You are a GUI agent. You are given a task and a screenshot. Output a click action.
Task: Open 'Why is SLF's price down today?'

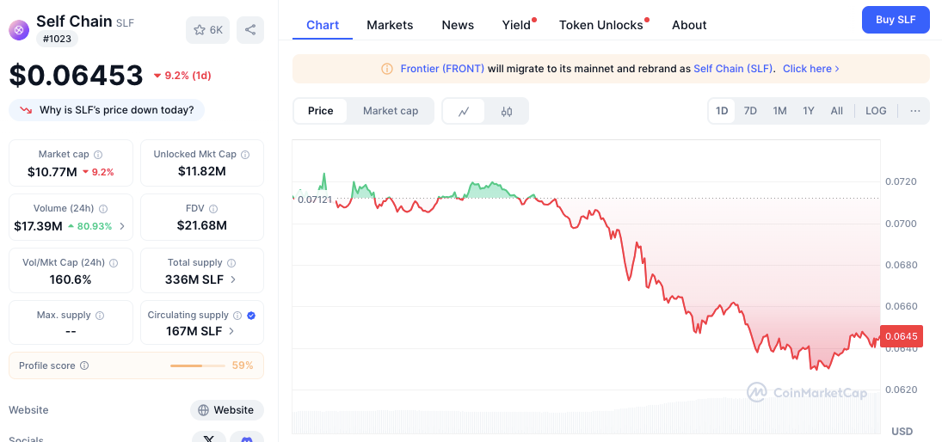point(107,110)
